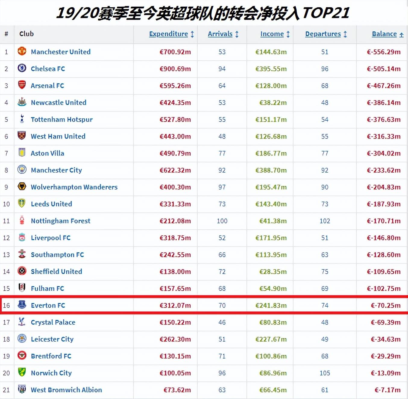The image size is (408, 399).
Task: Open the Nottingham Forest club link
Action: 61,221
